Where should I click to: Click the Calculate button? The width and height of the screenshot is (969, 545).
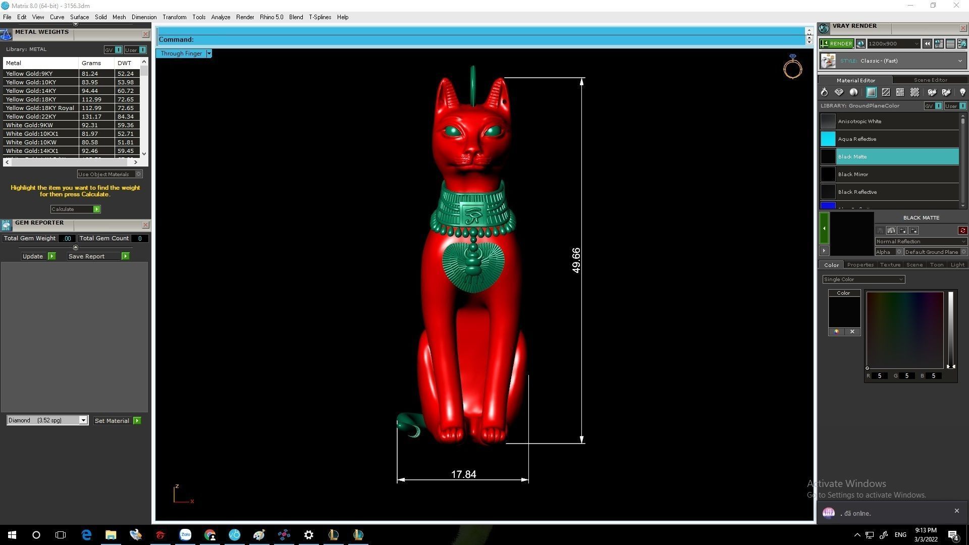[75, 209]
